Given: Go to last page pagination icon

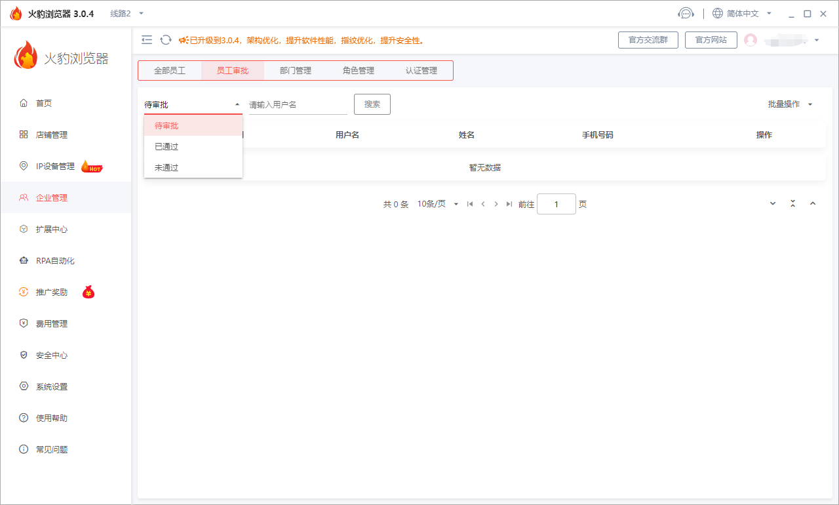Looking at the screenshot, I should (509, 205).
